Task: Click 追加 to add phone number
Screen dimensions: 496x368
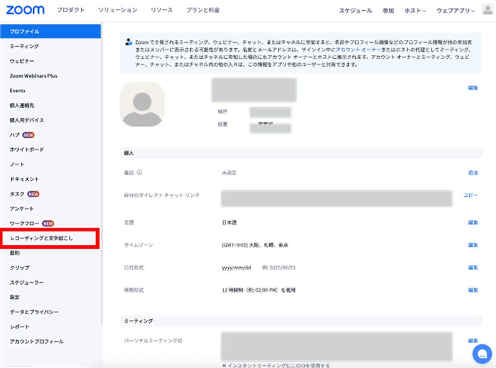Action: coord(473,173)
